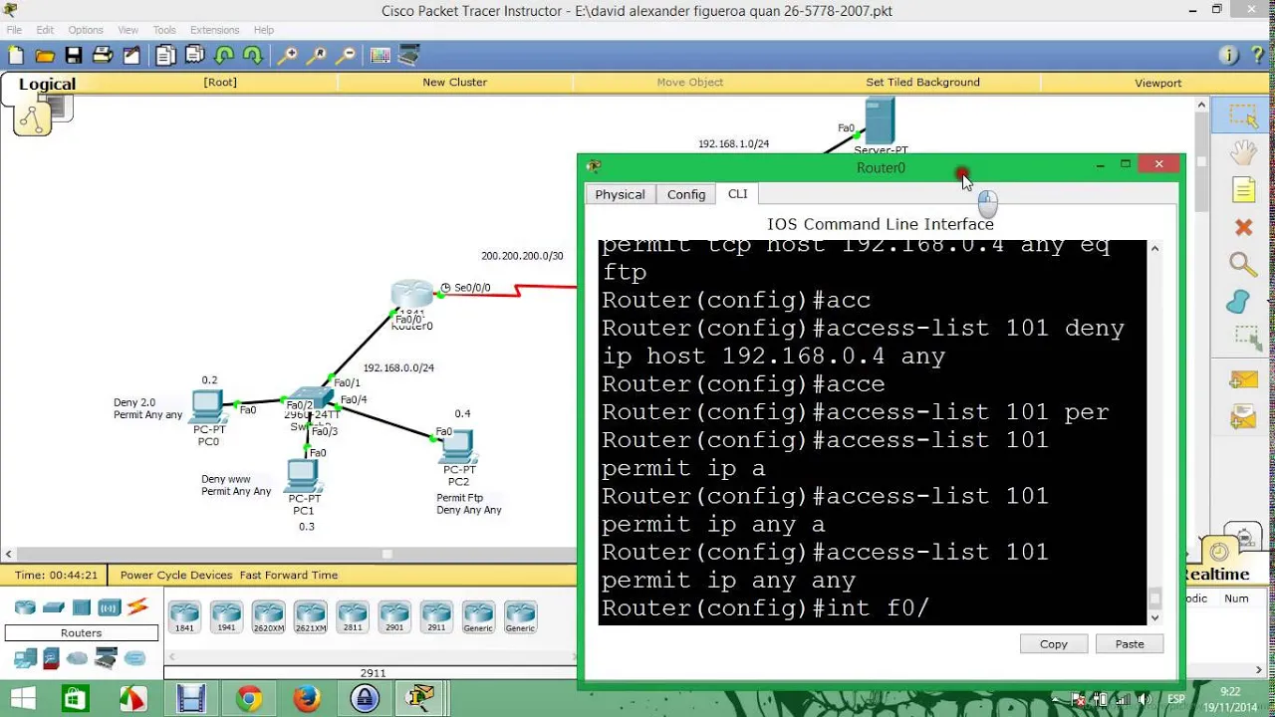Image resolution: width=1275 pixels, height=717 pixels.
Task: Reset zoom with the R magnifier
Action: click(317, 56)
